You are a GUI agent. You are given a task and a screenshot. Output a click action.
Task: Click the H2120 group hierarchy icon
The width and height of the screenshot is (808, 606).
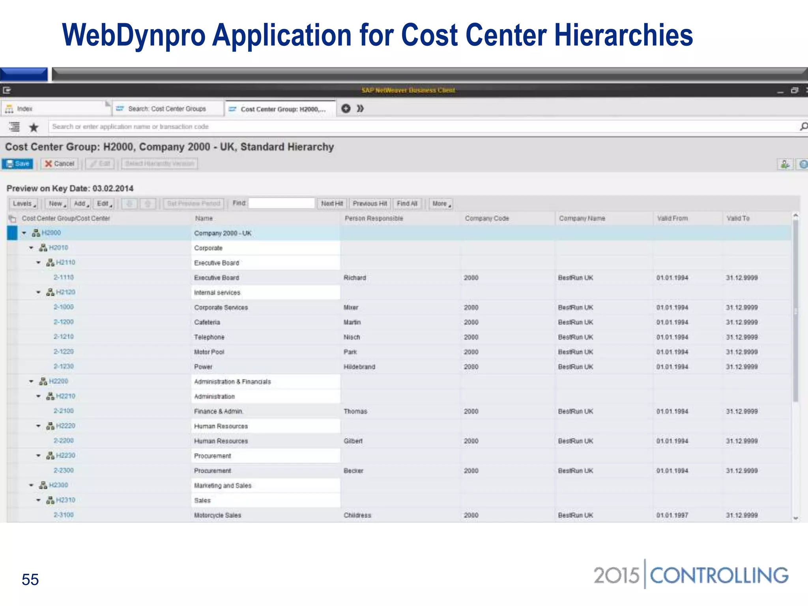pos(50,292)
